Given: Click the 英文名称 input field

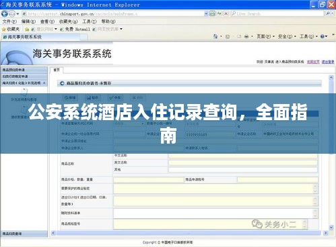Looking at the screenshot, I should tap(243, 162).
